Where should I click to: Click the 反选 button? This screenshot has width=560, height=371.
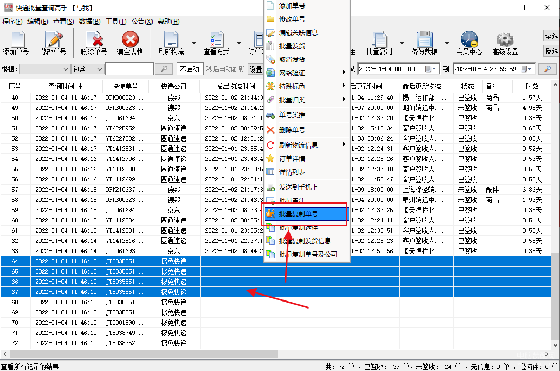(x=551, y=51)
